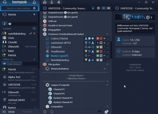Click the add plus icon in bottom toolbar
158x114 pixels.
[45, 112]
